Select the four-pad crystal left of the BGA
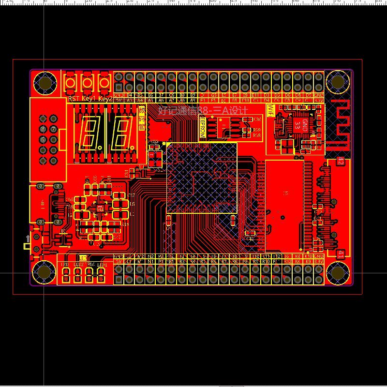The height and width of the screenshot is (387, 387). 155,158
